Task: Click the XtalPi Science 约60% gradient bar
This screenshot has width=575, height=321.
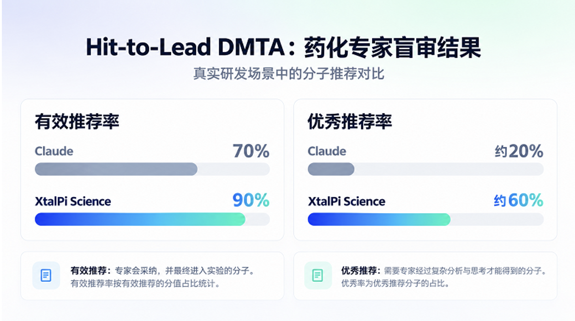Action: coord(425,219)
